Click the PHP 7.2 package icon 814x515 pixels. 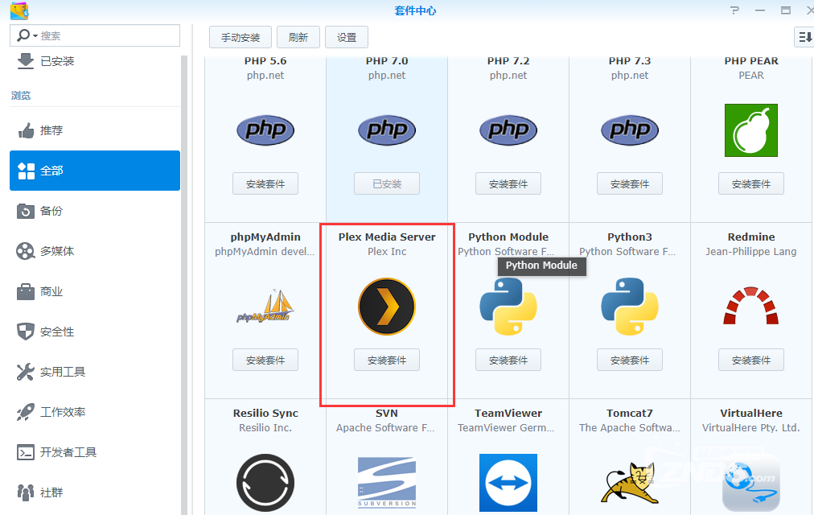click(508, 130)
